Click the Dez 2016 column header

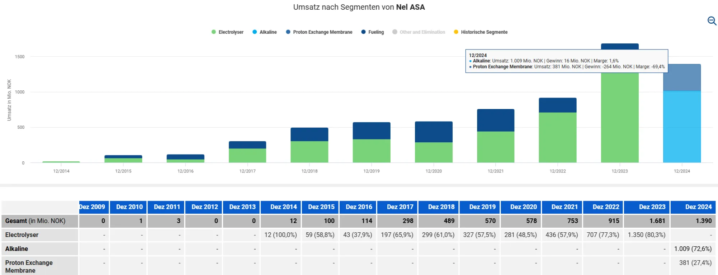coord(358,207)
